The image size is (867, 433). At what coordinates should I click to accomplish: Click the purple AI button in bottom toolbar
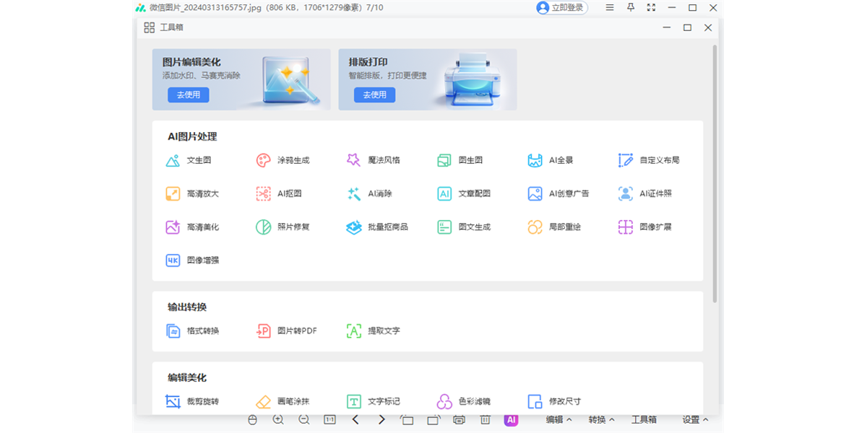click(512, 420)
